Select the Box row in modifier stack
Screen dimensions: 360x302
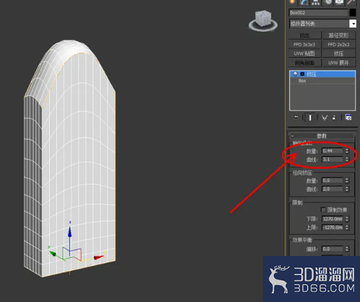click(x=322, y=80)
